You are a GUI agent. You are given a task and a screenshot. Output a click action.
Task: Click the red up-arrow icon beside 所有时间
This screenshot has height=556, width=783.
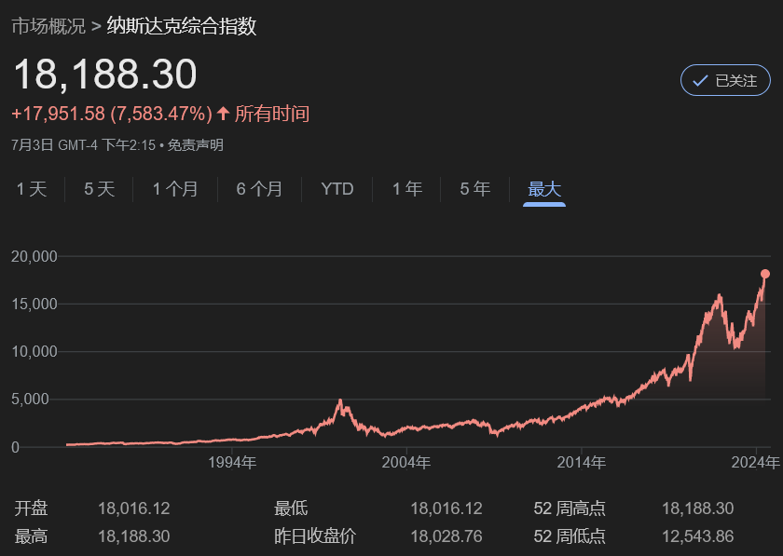(x=223, y=114)
